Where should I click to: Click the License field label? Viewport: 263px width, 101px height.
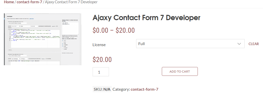[x=99, y=45]
